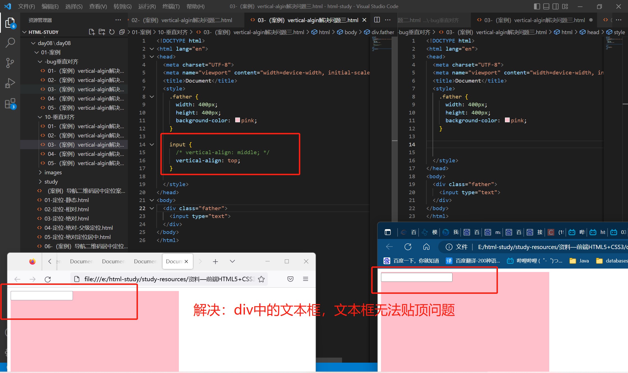Collapse all folders in explorer icon
Viewport: 628px width, 373px height.
click(x=122, y=32)
